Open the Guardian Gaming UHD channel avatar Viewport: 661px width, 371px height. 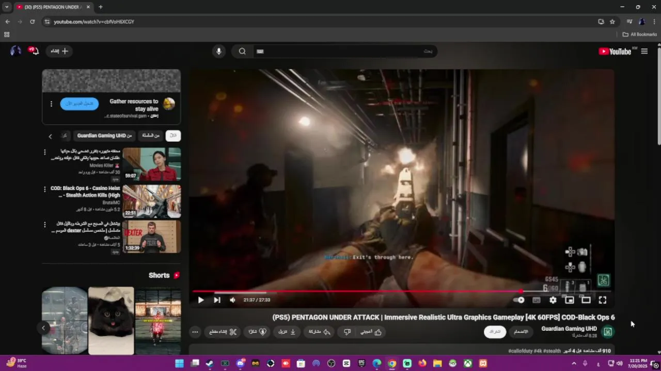point(608,332)
